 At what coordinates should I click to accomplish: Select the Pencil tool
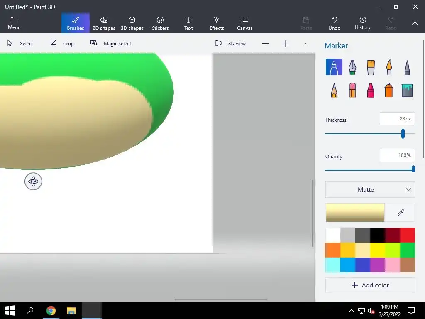tap(334, 90)
